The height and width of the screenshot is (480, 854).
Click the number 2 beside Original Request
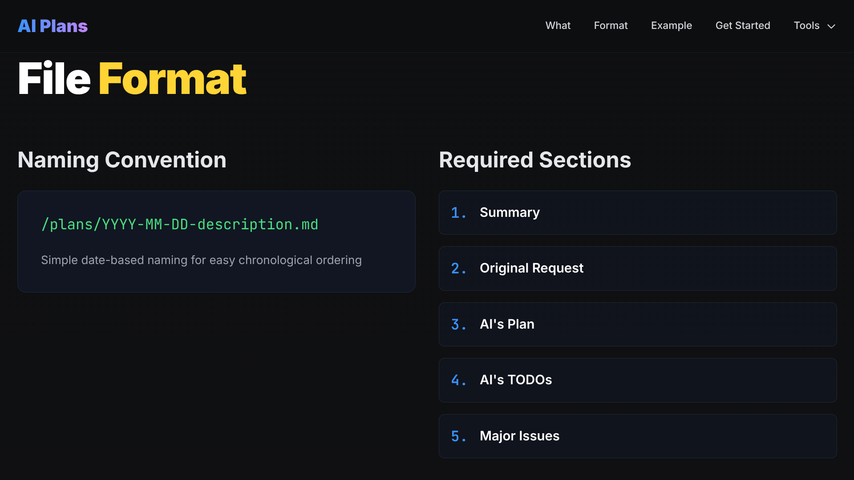pyautogui.click(x=458, y=268)
